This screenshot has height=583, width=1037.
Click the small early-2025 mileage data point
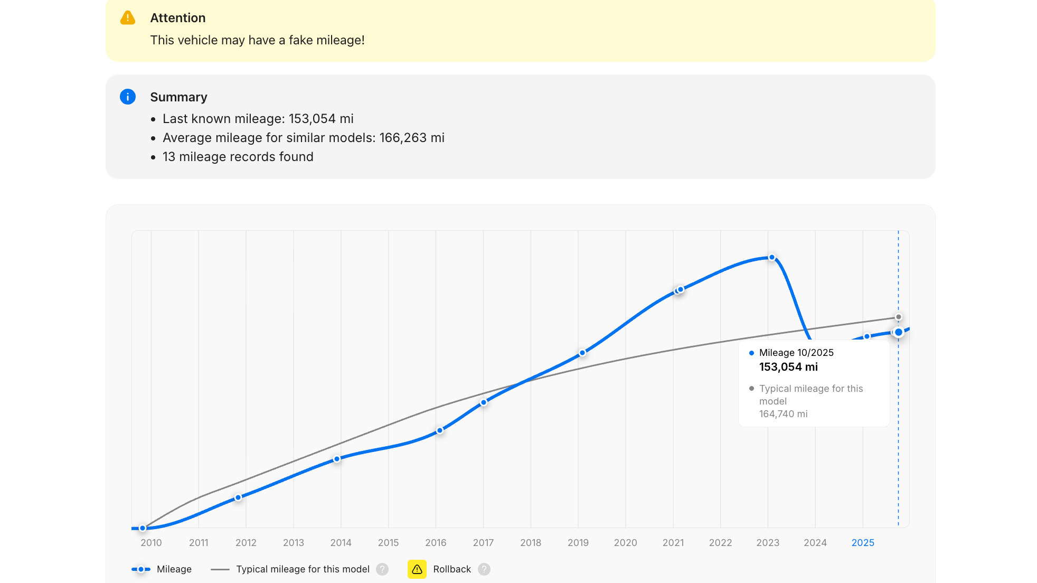(x=867, y=336)
